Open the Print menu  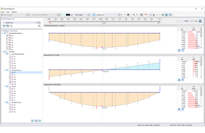tap(3, 12)
